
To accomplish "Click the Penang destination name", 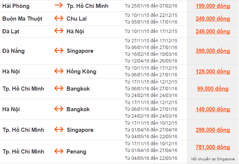I will 77,152.
